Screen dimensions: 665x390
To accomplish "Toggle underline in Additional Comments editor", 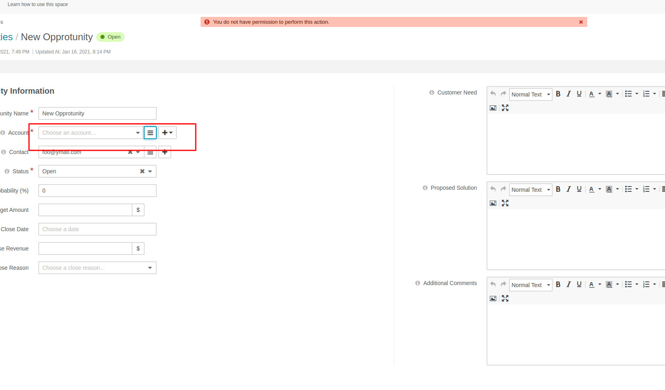I will 579,284.
